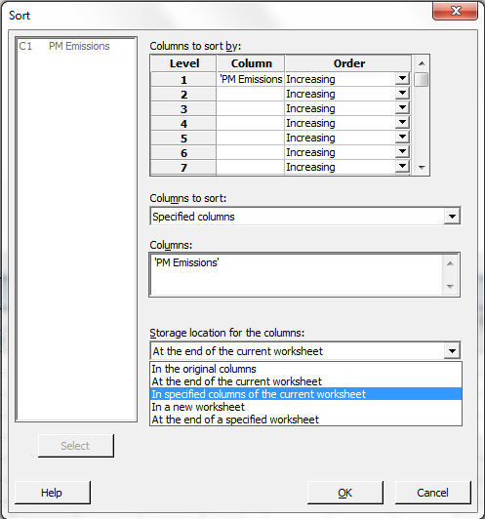Select 'In specified columns of the current worksheet'

click(x=305, y=394)
